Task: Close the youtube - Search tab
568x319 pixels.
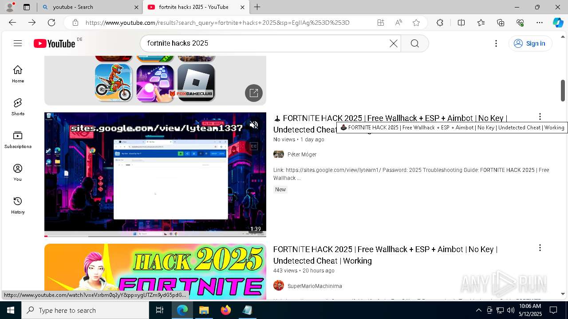Action: coord(136,7)
